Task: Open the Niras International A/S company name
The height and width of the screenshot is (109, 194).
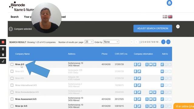Action: (26, 85)
